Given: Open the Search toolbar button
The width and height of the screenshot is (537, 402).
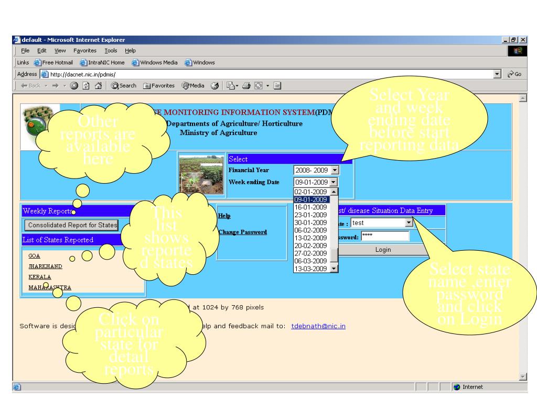Looking at the screenshot, I should coord(124,86).
